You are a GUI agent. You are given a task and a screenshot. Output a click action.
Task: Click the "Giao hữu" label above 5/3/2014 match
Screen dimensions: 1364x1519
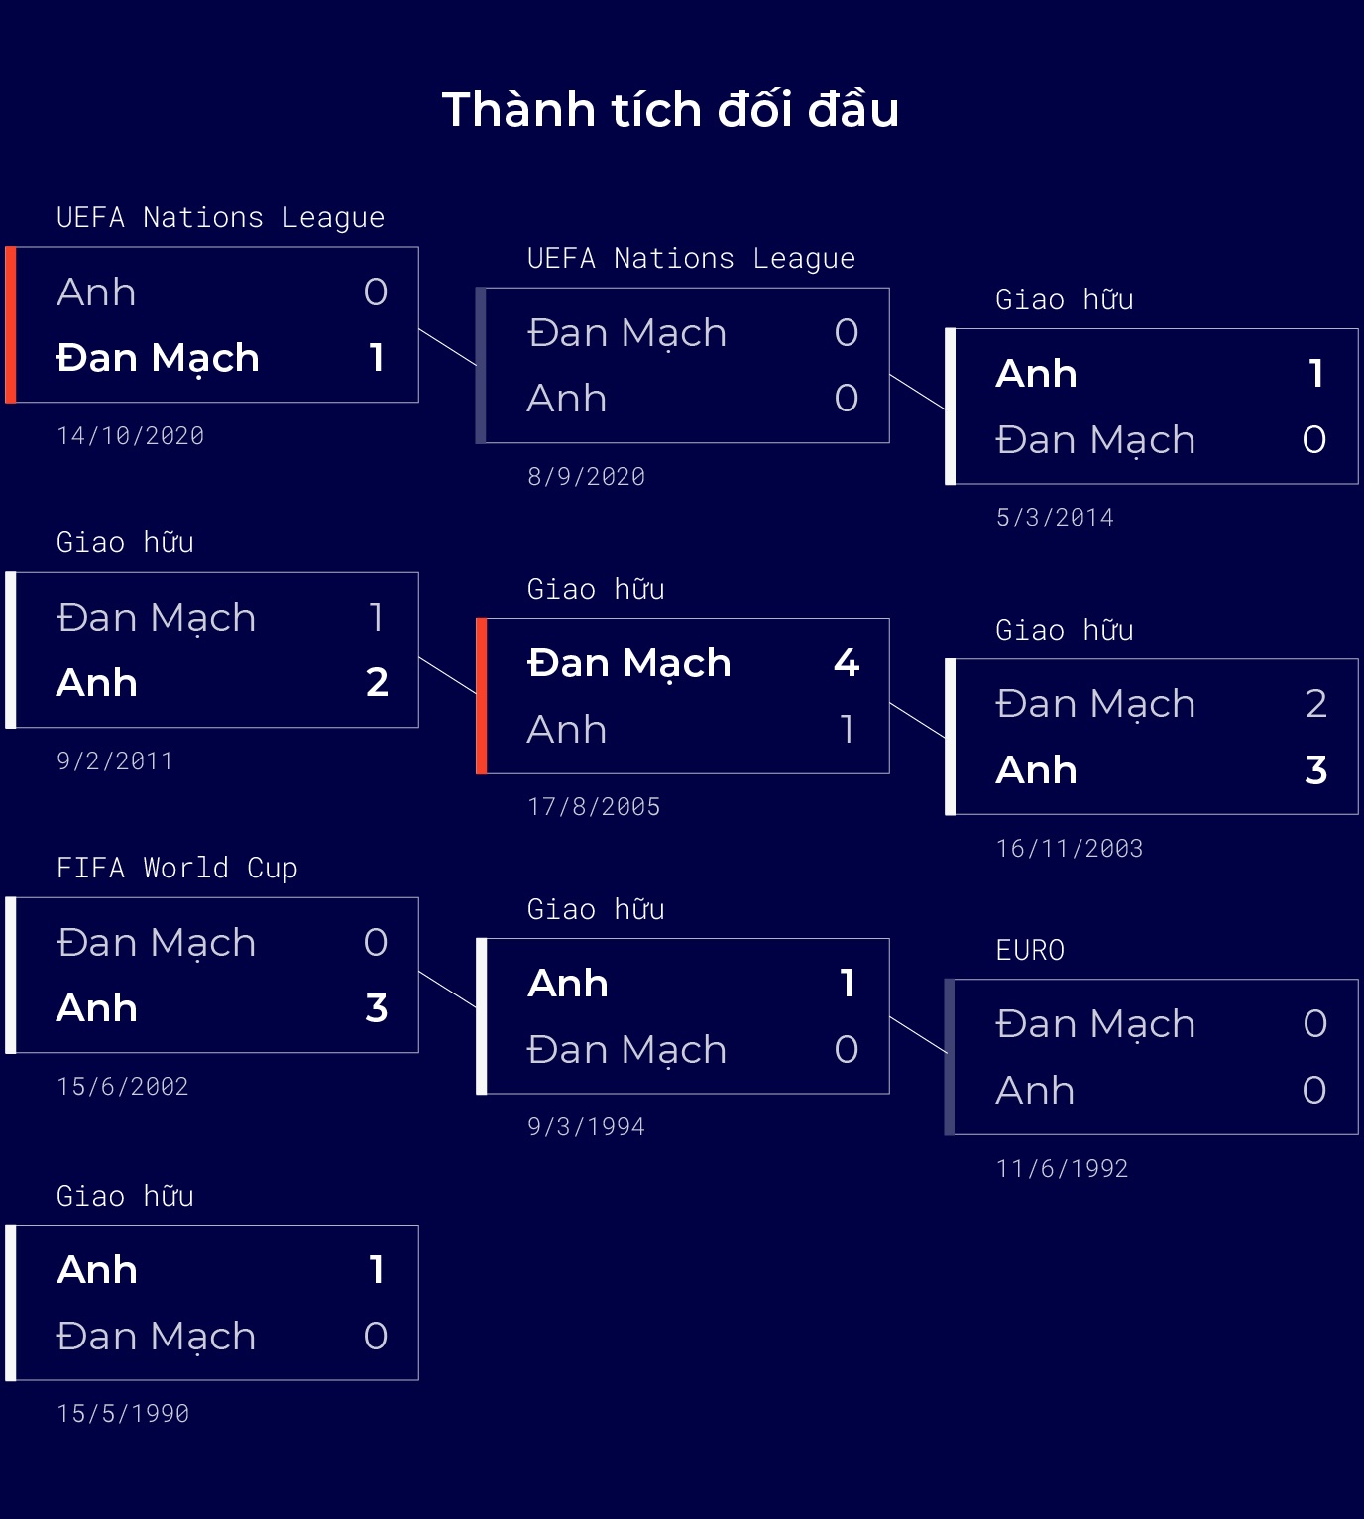[x=1065, y=299]
